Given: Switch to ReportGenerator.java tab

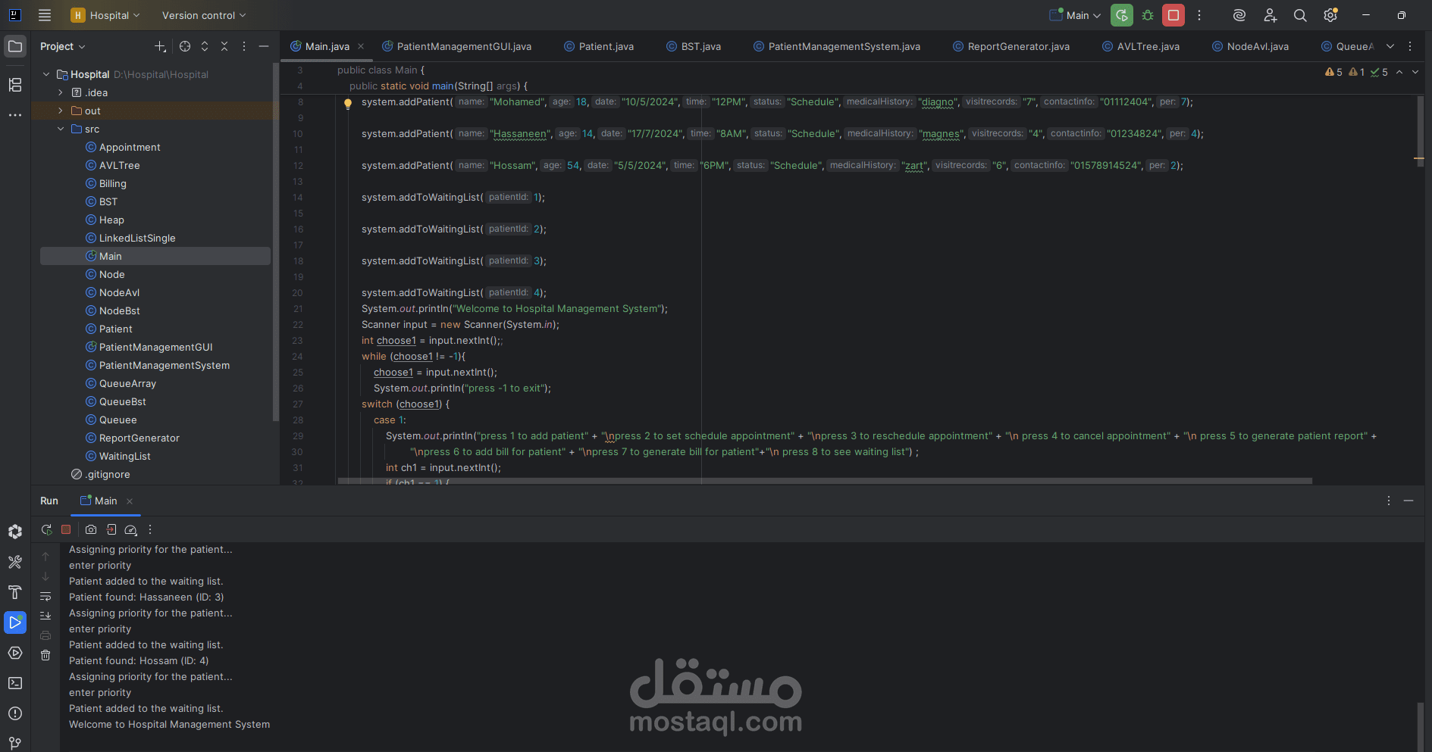Looking at the screenshot, I should click(1011, 46).
